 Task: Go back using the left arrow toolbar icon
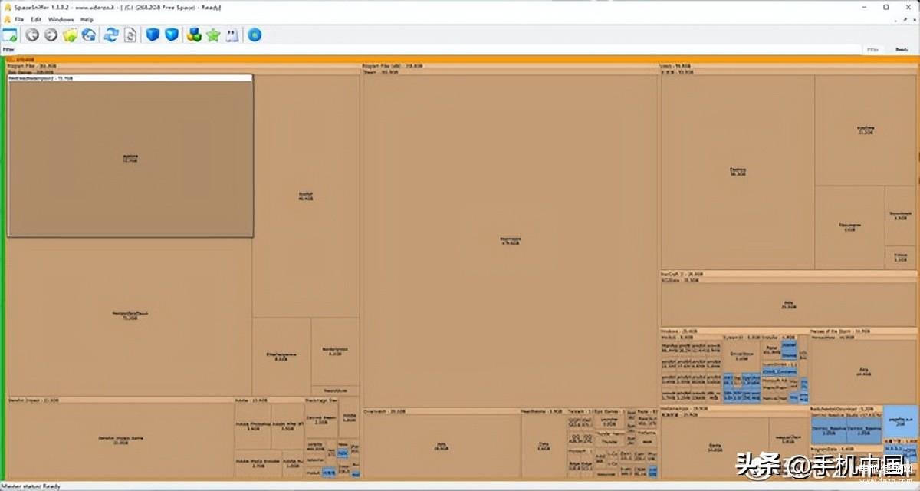click(x=32, y=35)
